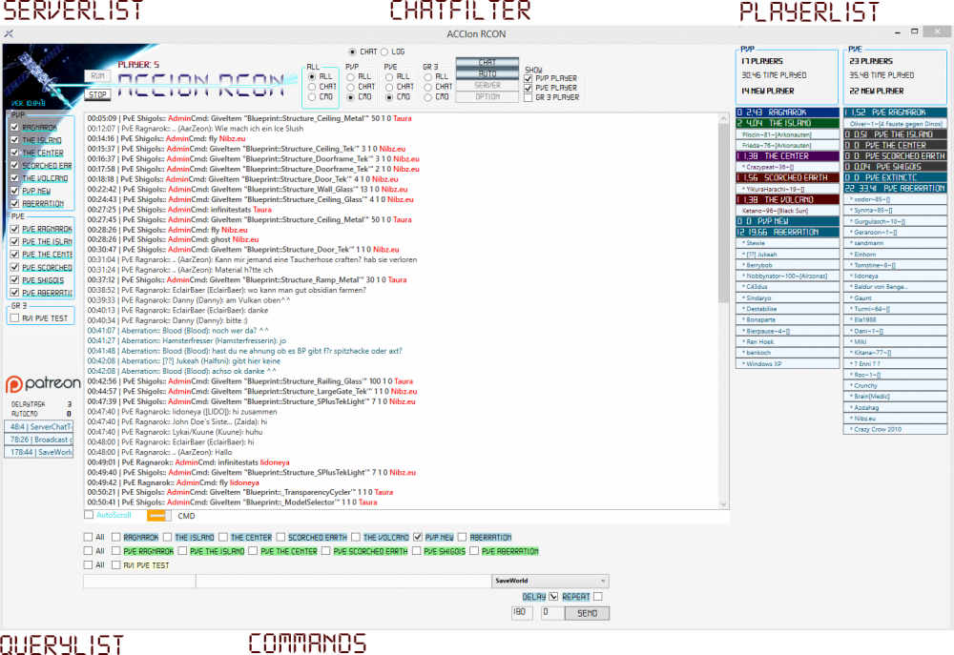Check the ABERRATION command target checkbox
The width and height of the screenshot is (954, 655).
click(463, 537)
